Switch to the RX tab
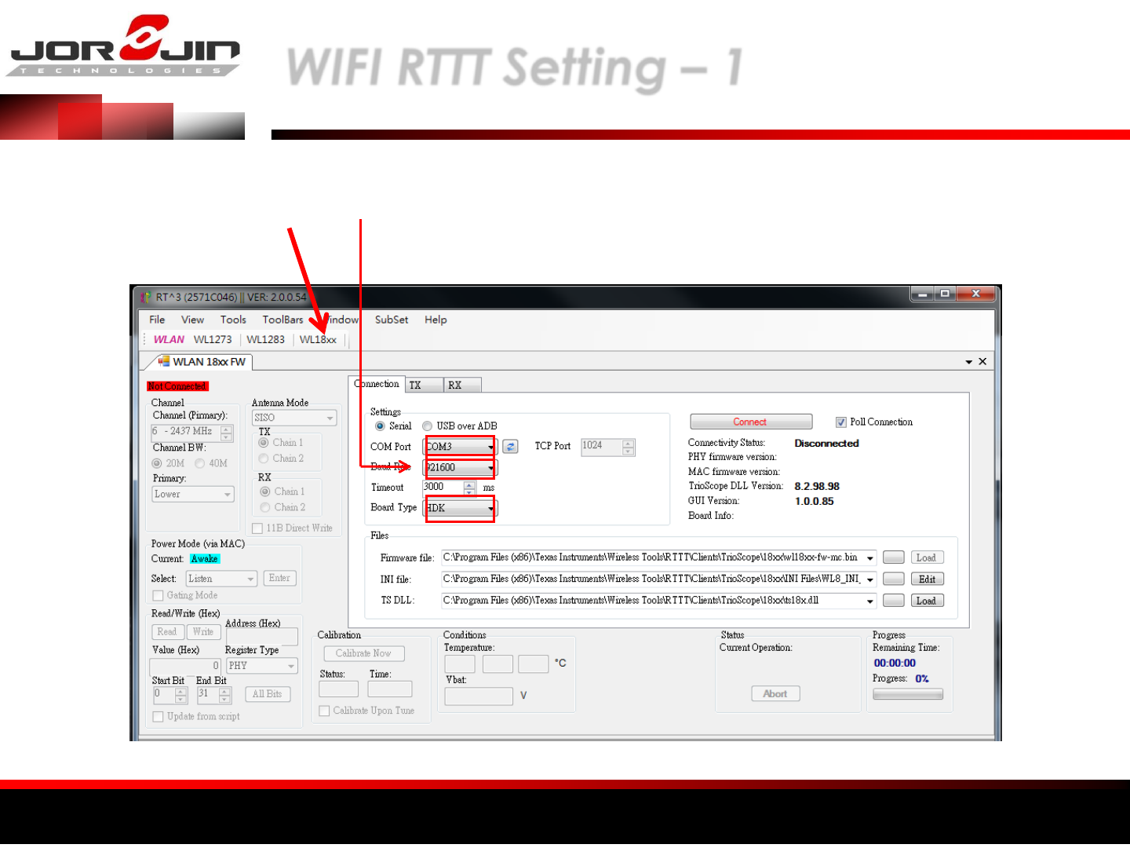Image resolution: width=1130 pixels, height=848 pixels. [463, 385]
